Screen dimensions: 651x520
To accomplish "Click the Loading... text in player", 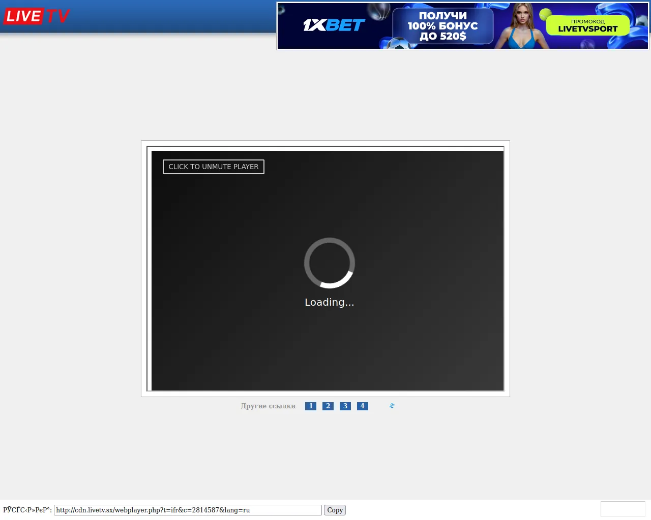I will (329, 302).
